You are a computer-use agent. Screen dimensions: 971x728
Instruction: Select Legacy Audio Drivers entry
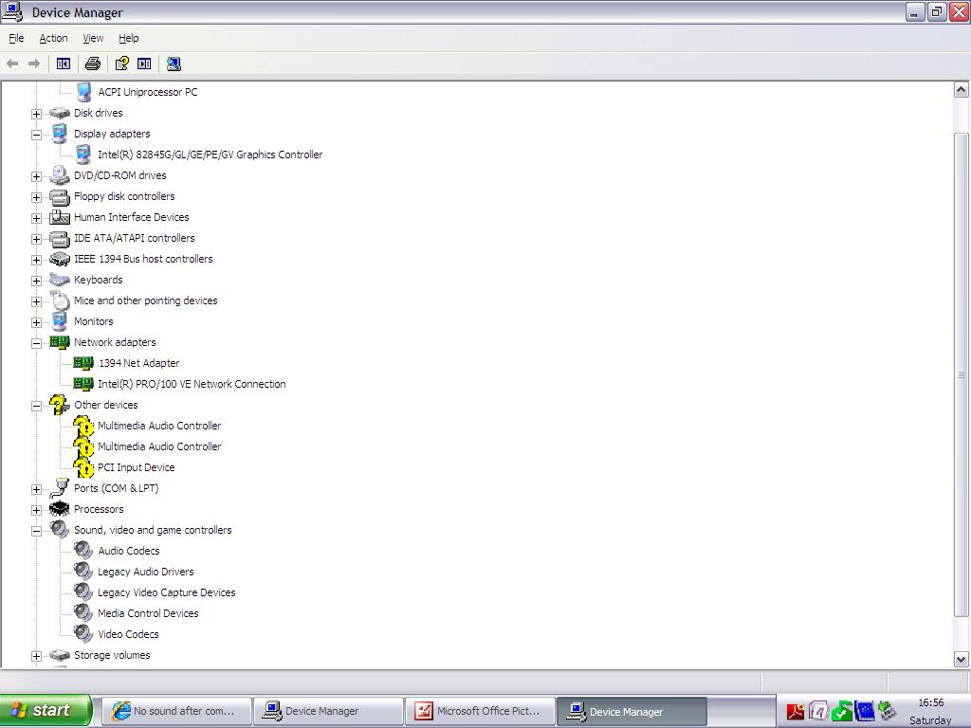tap(145, 572)
